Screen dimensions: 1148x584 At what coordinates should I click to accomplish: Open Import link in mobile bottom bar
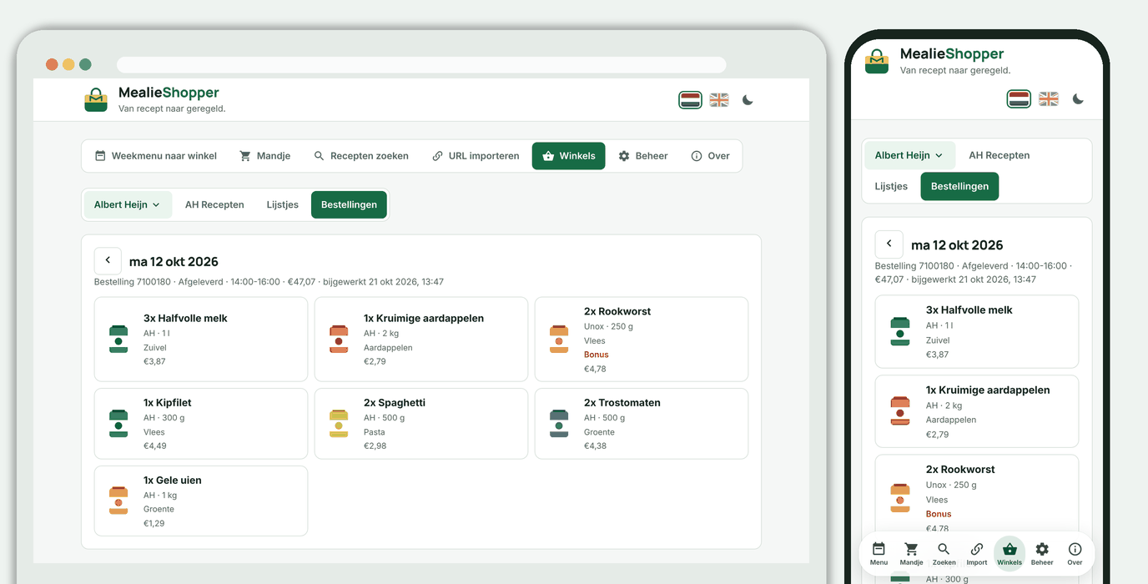[x=976, y=554]
